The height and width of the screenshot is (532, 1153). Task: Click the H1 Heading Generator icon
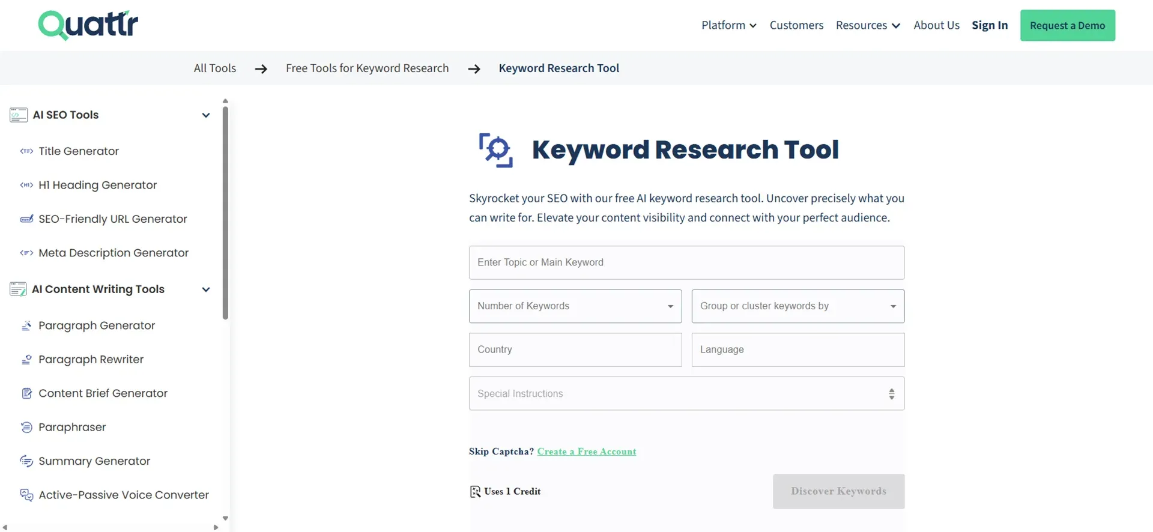pos(26,186)
